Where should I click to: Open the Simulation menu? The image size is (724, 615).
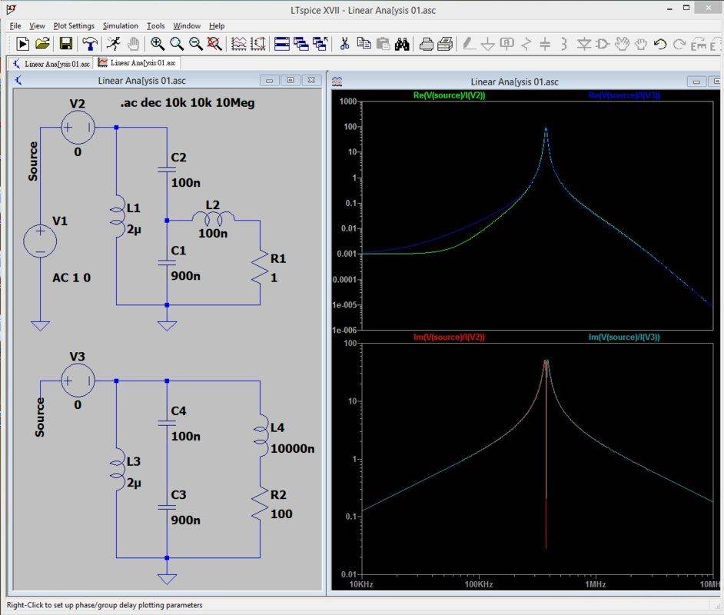121,25
